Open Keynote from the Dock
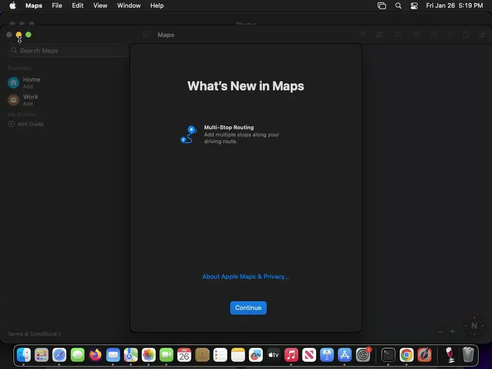Screen dimensions: 492x369 [327, 355]
